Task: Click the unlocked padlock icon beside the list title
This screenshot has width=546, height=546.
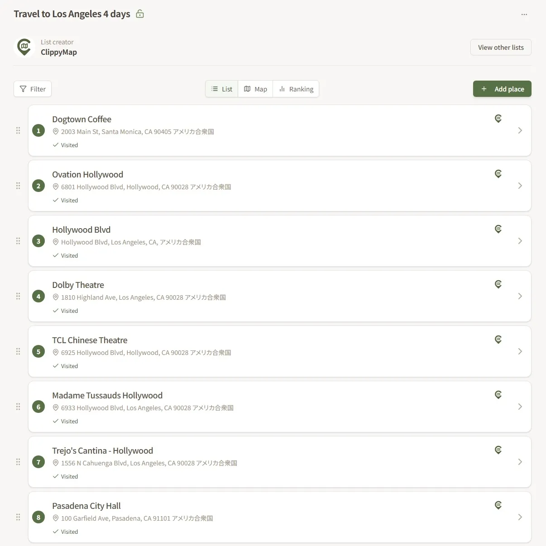Action: (x=139, y=14)
